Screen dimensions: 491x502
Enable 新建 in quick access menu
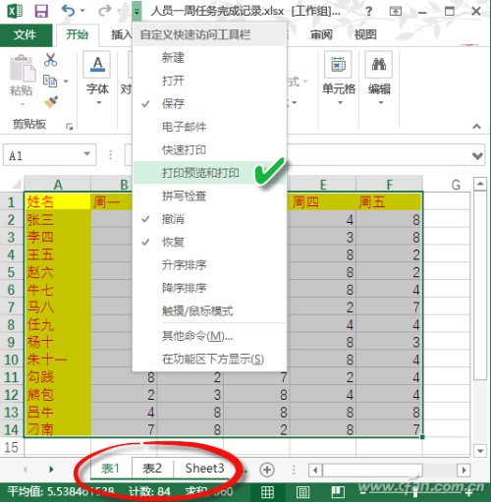209,58
